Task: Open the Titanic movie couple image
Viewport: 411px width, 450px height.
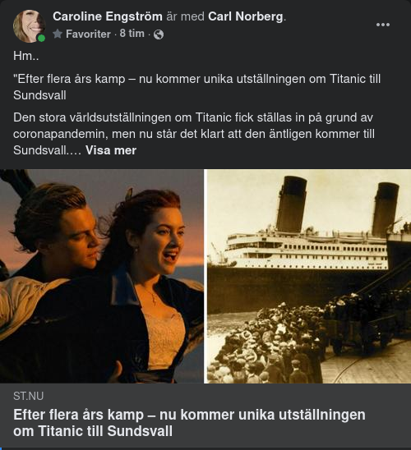Action: coord(102,276)
